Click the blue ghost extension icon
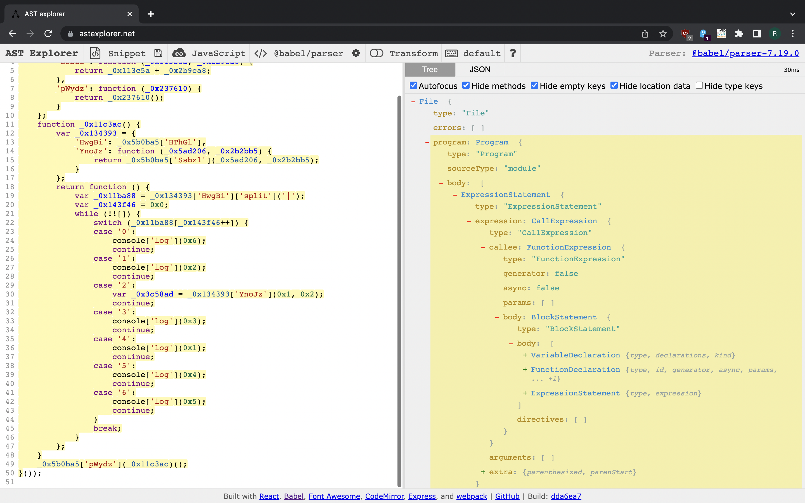The width and height of the screenshot is (805, 503). (704, 34)
